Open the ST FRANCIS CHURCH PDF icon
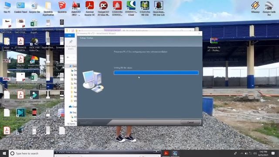 pos(20,44)
